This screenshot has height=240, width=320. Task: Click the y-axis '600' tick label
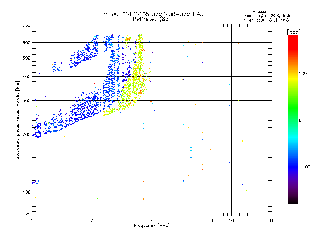coord(26,43)
